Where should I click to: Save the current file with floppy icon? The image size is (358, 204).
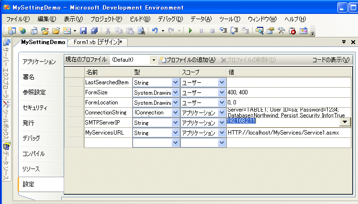click(83, 31)
